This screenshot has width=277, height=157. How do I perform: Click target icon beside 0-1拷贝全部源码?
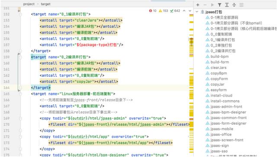click(208, 17)
